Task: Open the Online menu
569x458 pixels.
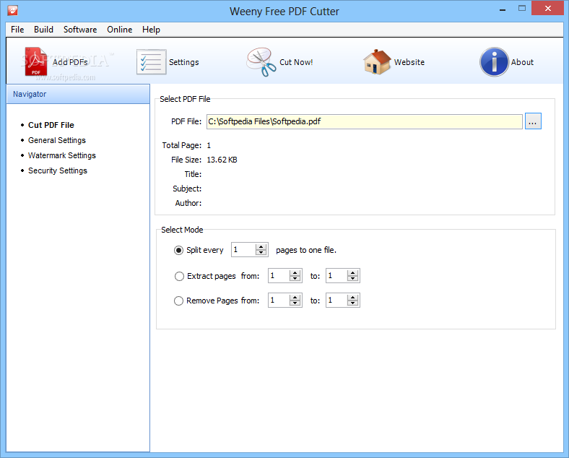Action: [119, 30]
